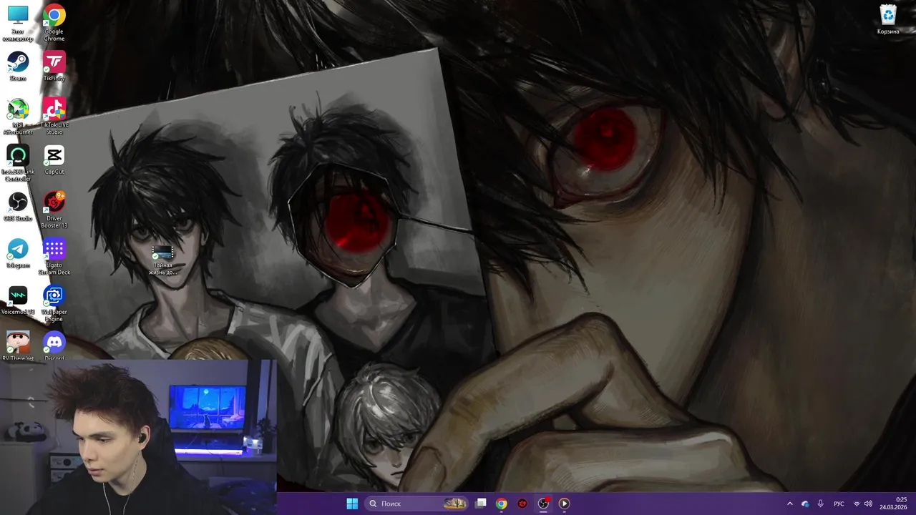916x515 pixels.
Task: Expand the hidden system tray icons
Action: coord(790,504)
